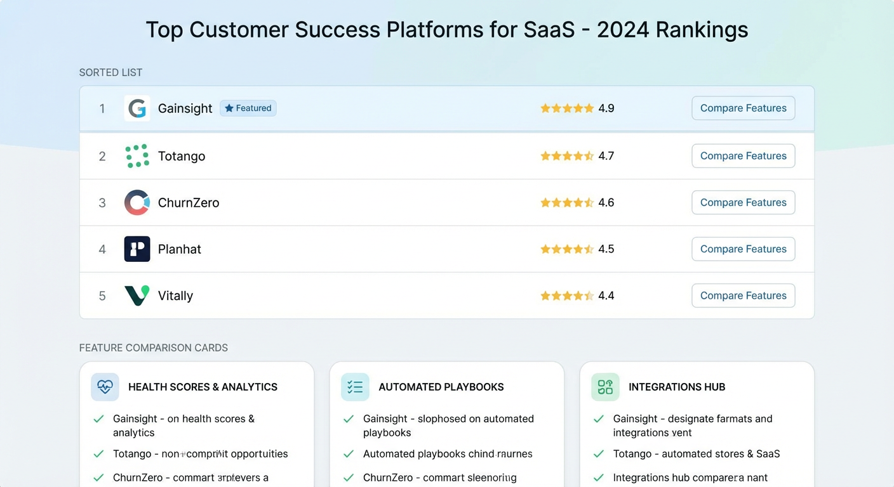Screen dimensions: 894x487
Task: Click the Vitally green V logo
Action: click(137, 295)
